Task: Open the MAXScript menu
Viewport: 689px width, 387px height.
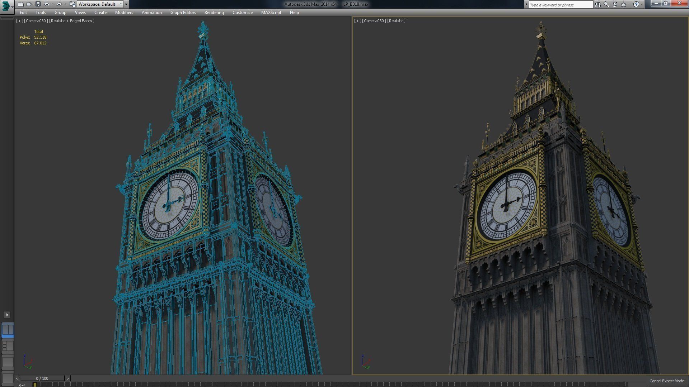Action: click(x=271, y=13)
